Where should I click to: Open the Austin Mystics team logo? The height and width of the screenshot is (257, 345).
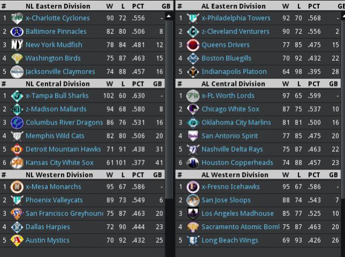17,240
